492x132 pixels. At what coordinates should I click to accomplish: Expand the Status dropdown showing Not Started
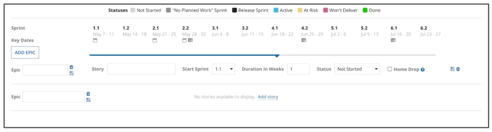click(x=357, y=69)
